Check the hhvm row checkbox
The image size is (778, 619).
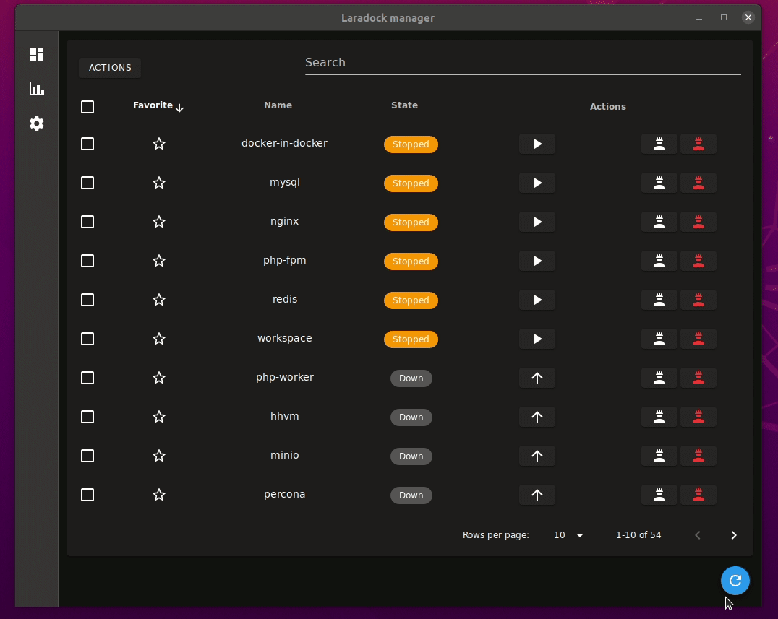87,417
